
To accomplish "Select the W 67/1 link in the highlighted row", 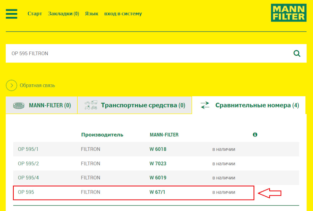I will point(157,192).
